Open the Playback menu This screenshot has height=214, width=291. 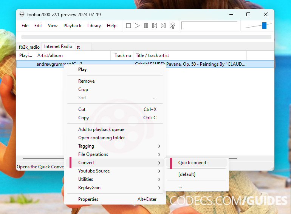[x=73, y=26]
